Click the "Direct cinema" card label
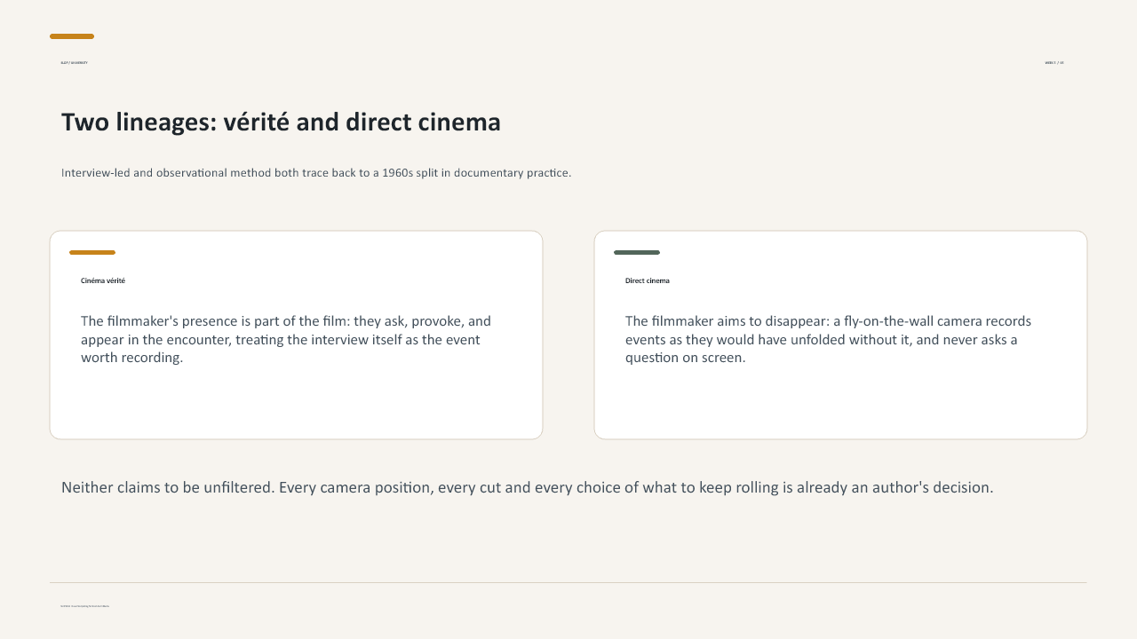The width and height of the screenshot is (1137, 639). click(x=648, y=280)
